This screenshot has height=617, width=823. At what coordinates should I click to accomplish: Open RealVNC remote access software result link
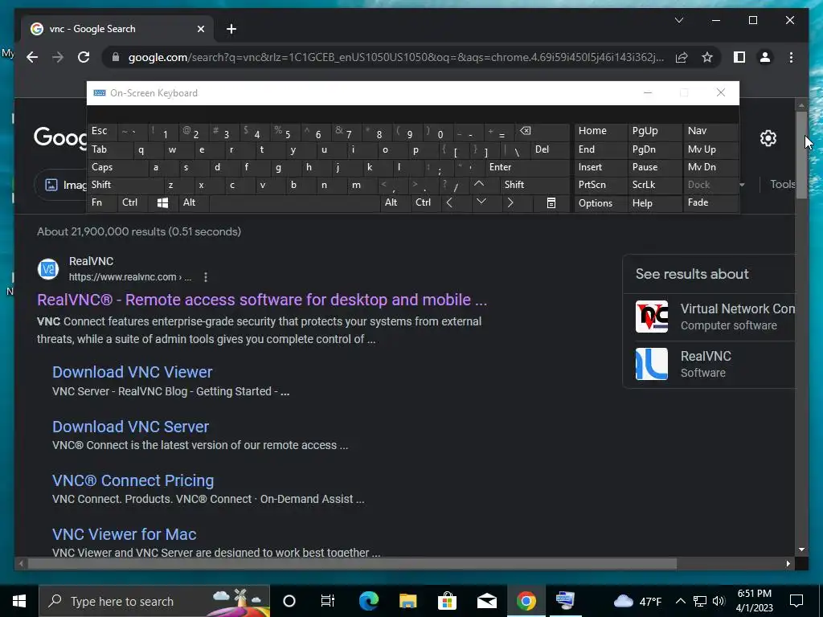262,300
